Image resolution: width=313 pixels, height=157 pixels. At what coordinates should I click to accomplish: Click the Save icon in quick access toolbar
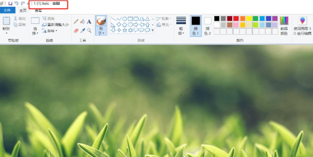click(10, 4)
